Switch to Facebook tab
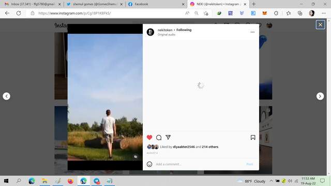This screenshot has height=186, width=331. click(156, 4)
